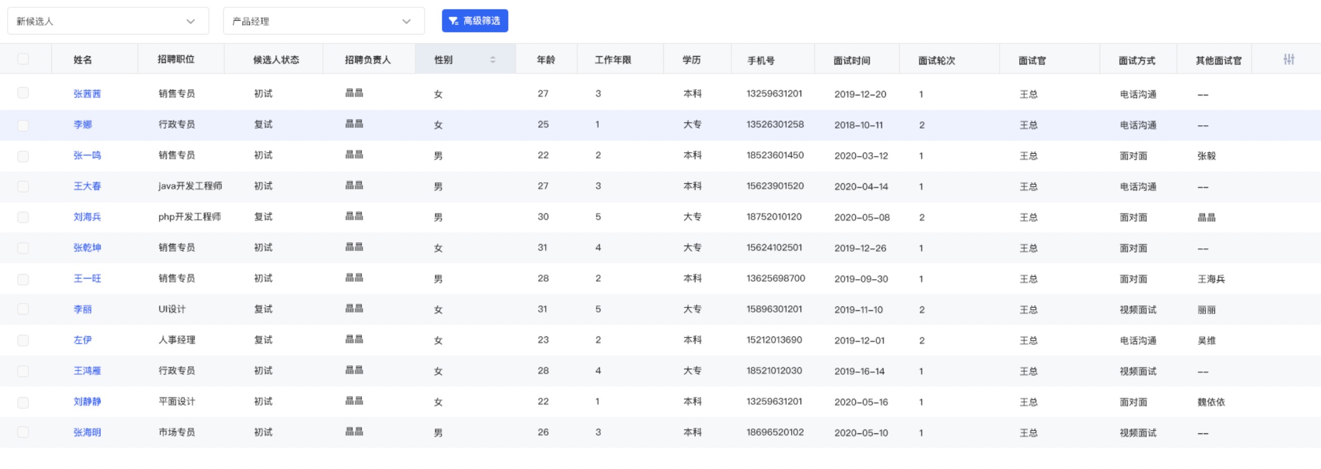Viewport: 1321px width, 469px height.
Task: Click the 面试时间 column header
Action: pyautogui.click(x=851, y=61)
